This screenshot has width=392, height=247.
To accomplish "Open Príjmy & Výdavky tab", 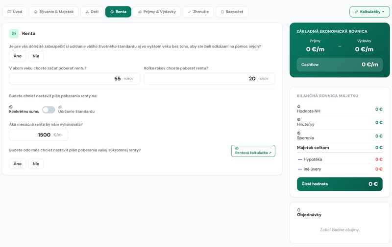I will 157,12.
